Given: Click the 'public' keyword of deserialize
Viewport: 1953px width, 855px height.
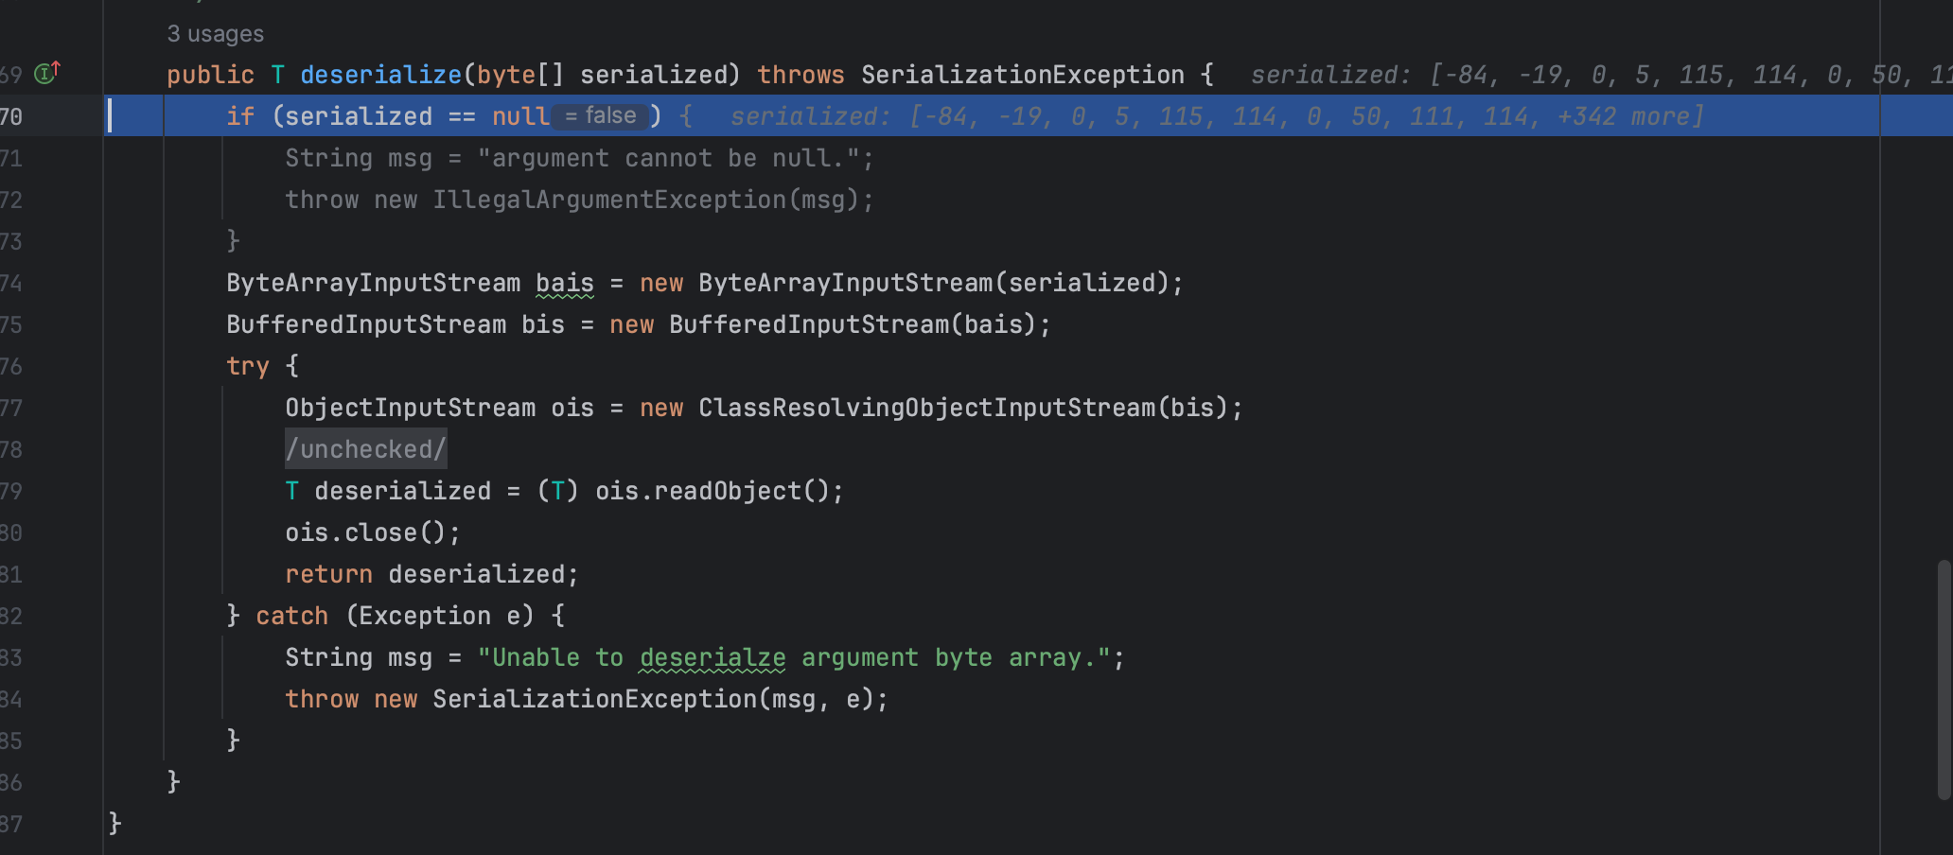Looking at the screenshot, I should (x=211, y=75).
